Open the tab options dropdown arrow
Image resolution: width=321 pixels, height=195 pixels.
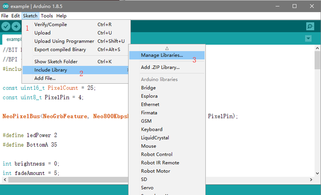click(308, 38)
